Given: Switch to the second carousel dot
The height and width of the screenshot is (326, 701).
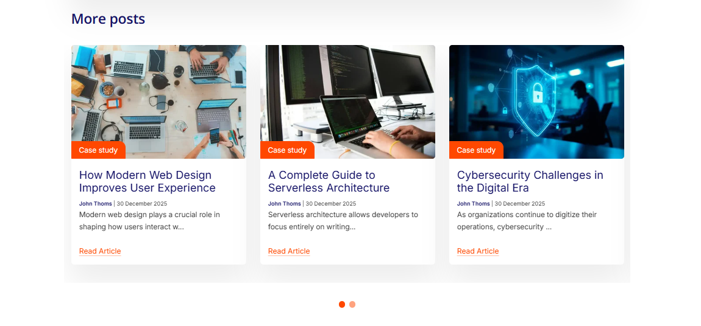Looking at the screenshot, I should [352, 305].
